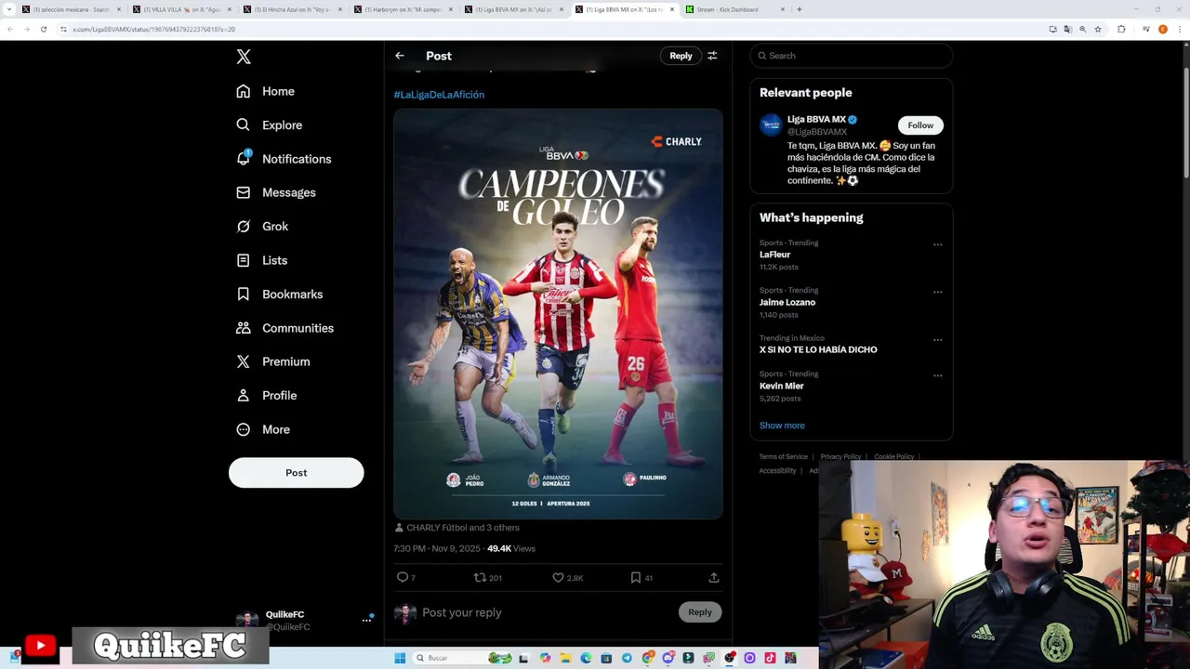The width and height of the screenshot is (1190, 669).
Task: Click the browser address bar URL
Action: 153,29
